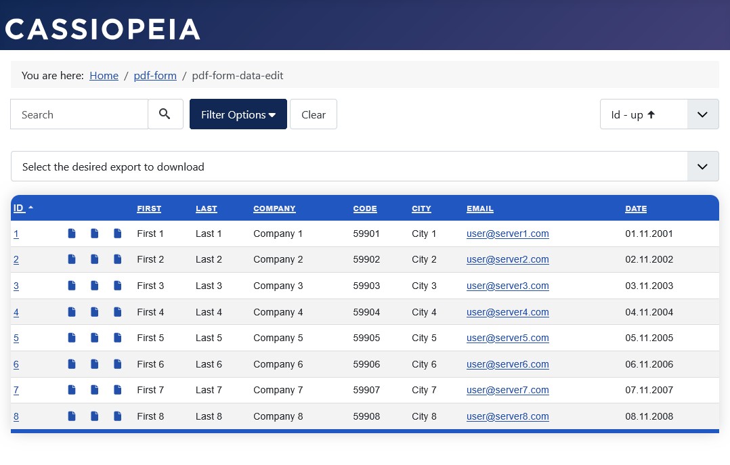Open the Filter Options dropdown
The width and height of the screenshot is (730, 465).
click(x=238, y=114)
